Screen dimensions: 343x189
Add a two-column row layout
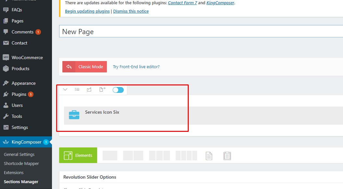tap(133, 156)
